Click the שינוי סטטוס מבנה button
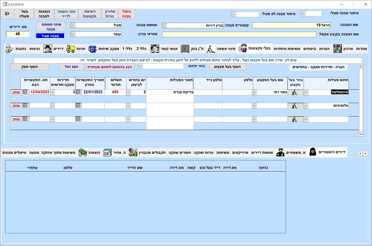The height and width of the screenshot is (246, 372). tap(51, 27)
